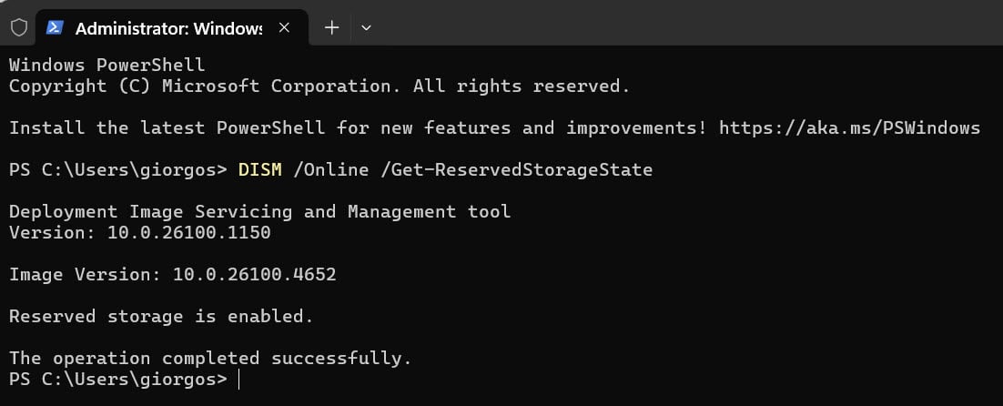Click 'Deployment Image Servicing and Management tool' text

point(259,211)
